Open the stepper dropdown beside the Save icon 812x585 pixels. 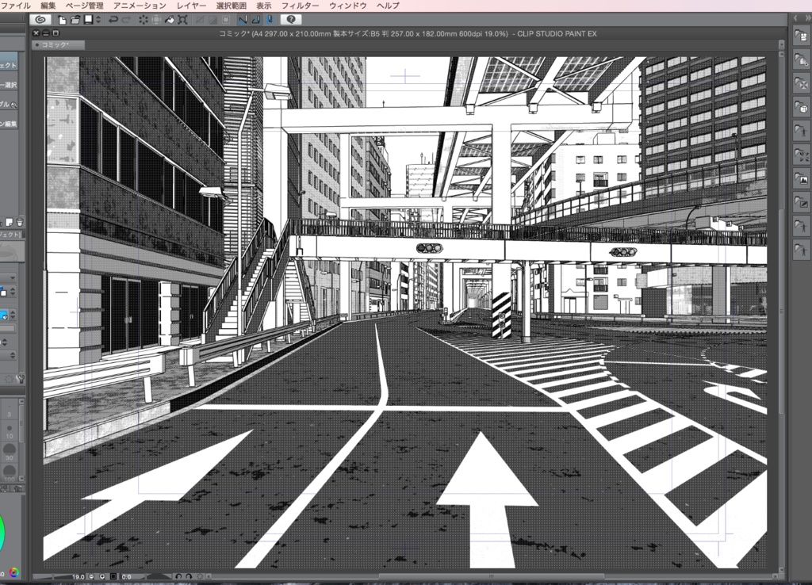98,20
